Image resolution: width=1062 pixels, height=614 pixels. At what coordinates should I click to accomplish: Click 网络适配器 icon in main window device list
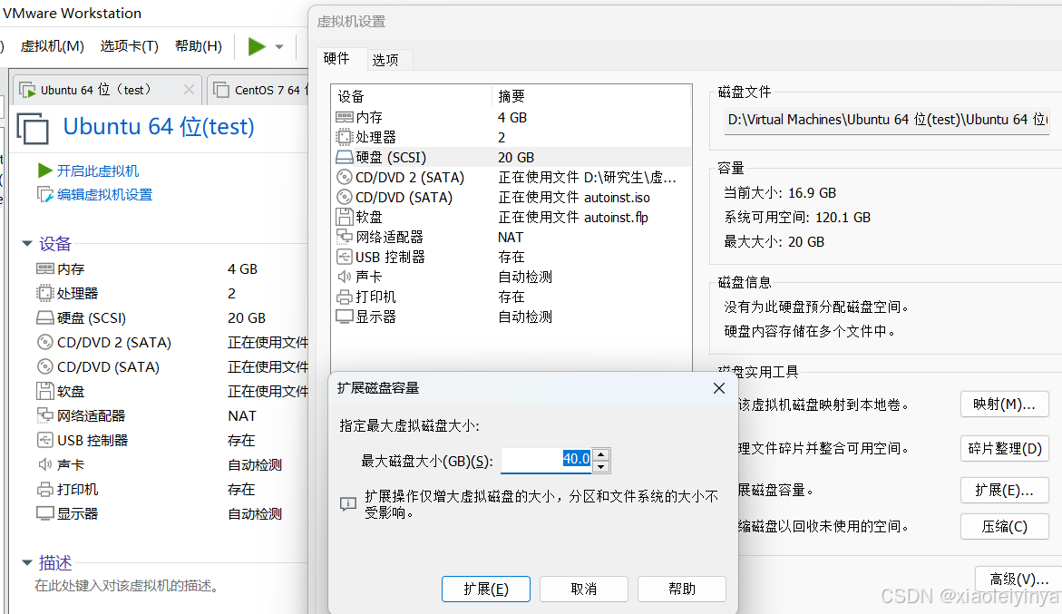pyautogui.click(x=44, y=415)
